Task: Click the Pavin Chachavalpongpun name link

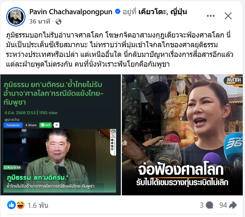Action: pyautogui.click(x=71, y=12)
